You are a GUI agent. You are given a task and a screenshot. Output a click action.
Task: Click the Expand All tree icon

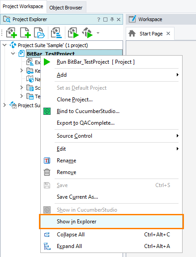[47, 246]
